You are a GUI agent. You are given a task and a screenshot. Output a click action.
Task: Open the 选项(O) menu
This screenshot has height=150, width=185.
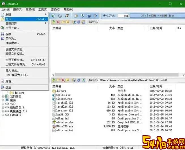coord(55,10)
